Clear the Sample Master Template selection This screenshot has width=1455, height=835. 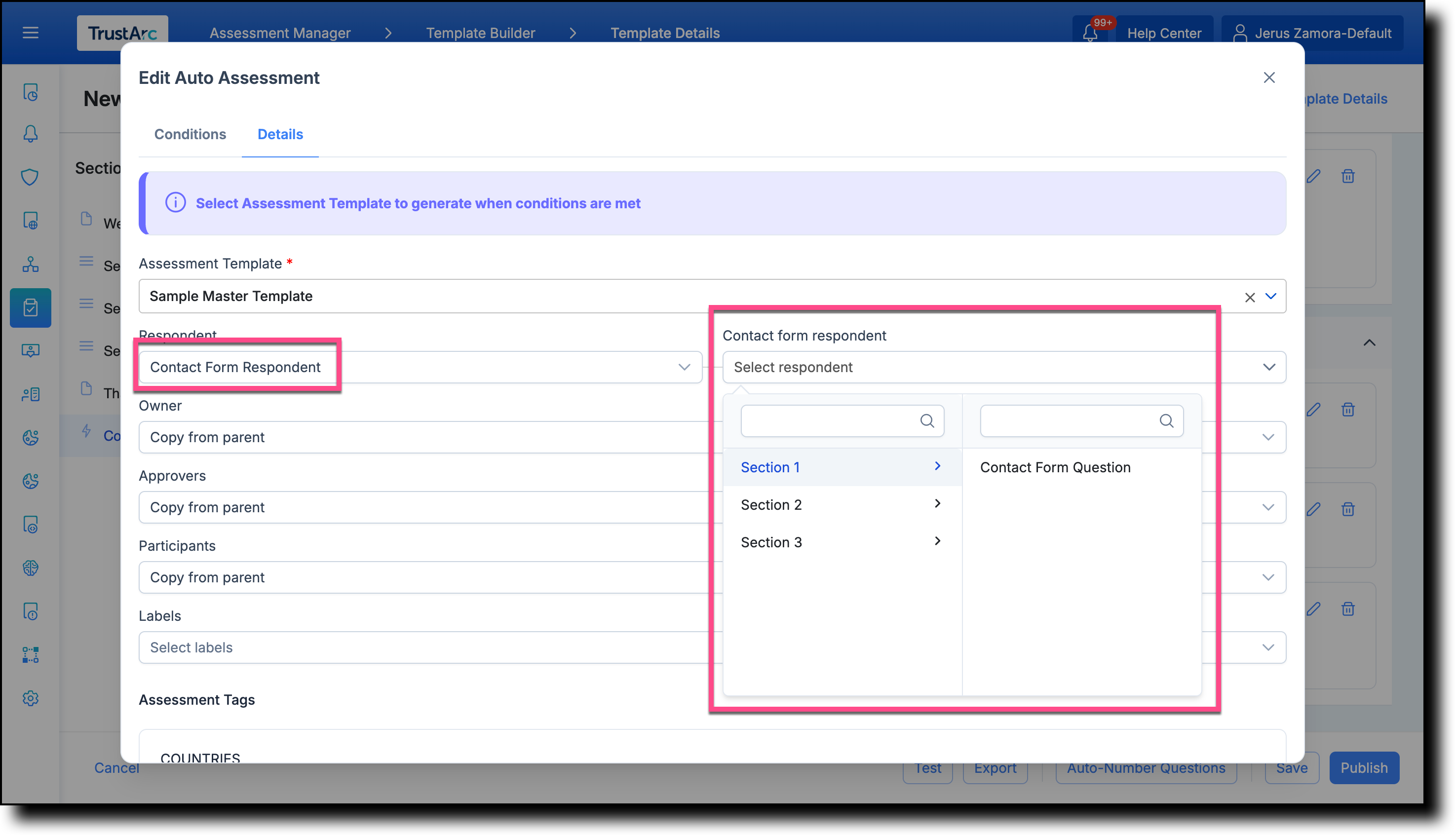[x=1250, y=297]
